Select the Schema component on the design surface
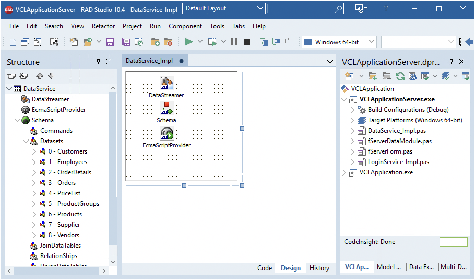Image resolution: width=475 pixels, height=280 pixels. 167,108
